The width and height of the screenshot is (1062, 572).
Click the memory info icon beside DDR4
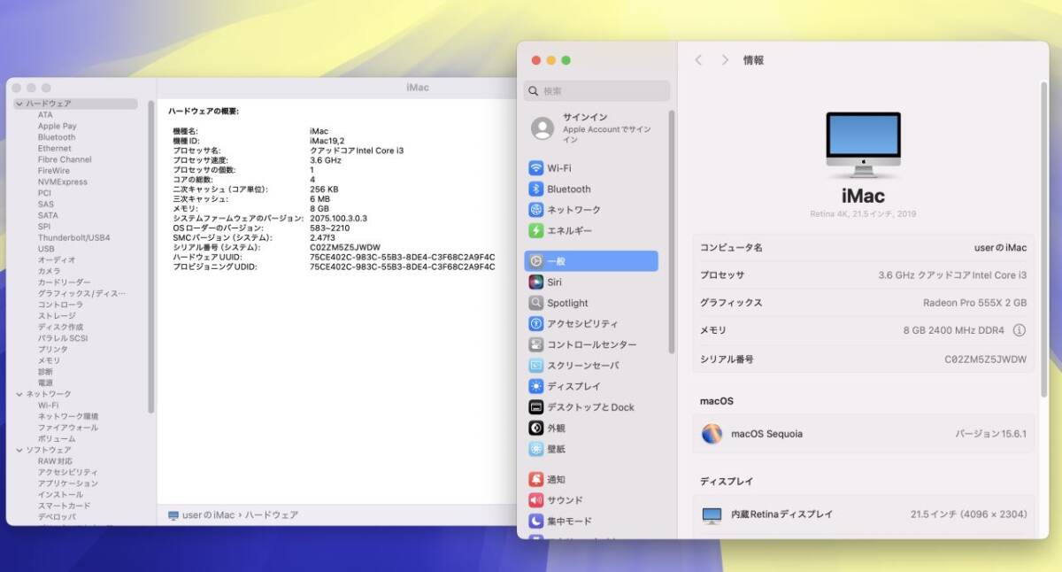(1019, 330)
